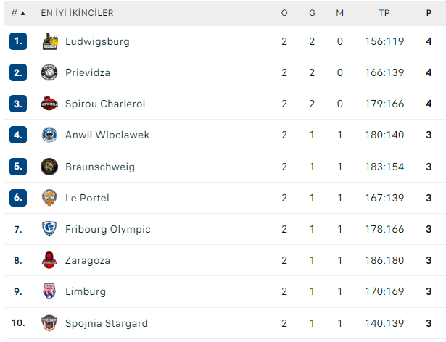This screenshot has height=342, width=446.
Task: Click the Limburg team crest
Action: (x=49, y=291)
